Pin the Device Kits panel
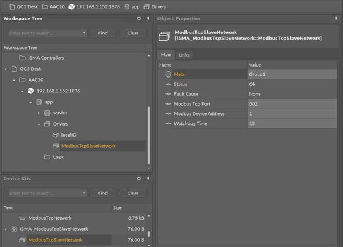Screen dimensions: 343x247 pos(148,179)
